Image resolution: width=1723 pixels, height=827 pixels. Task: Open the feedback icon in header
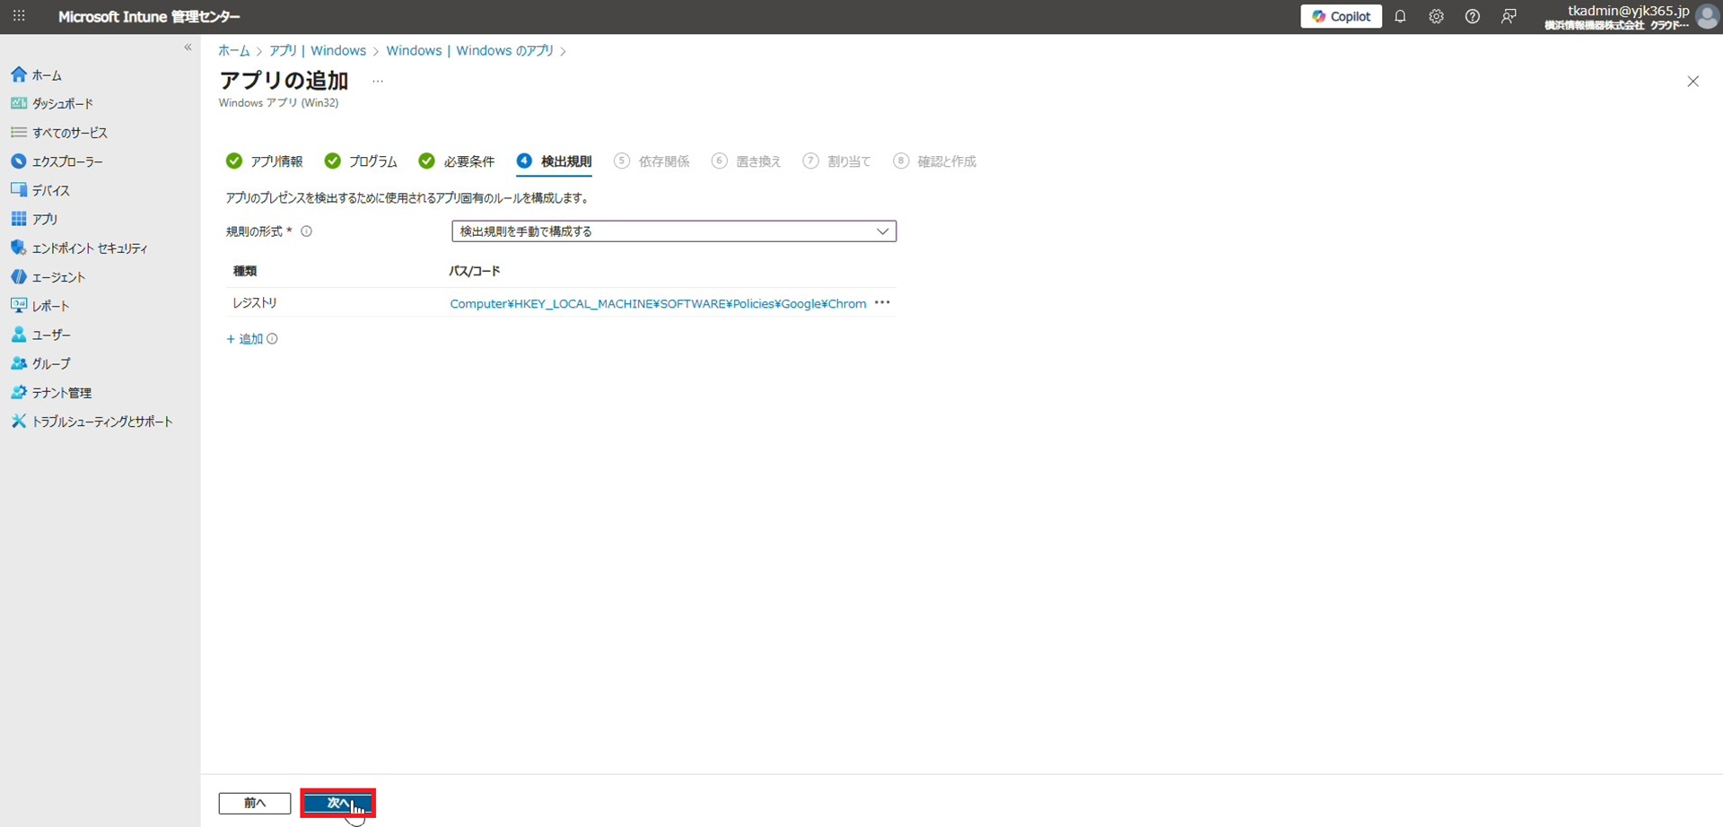1509,17
